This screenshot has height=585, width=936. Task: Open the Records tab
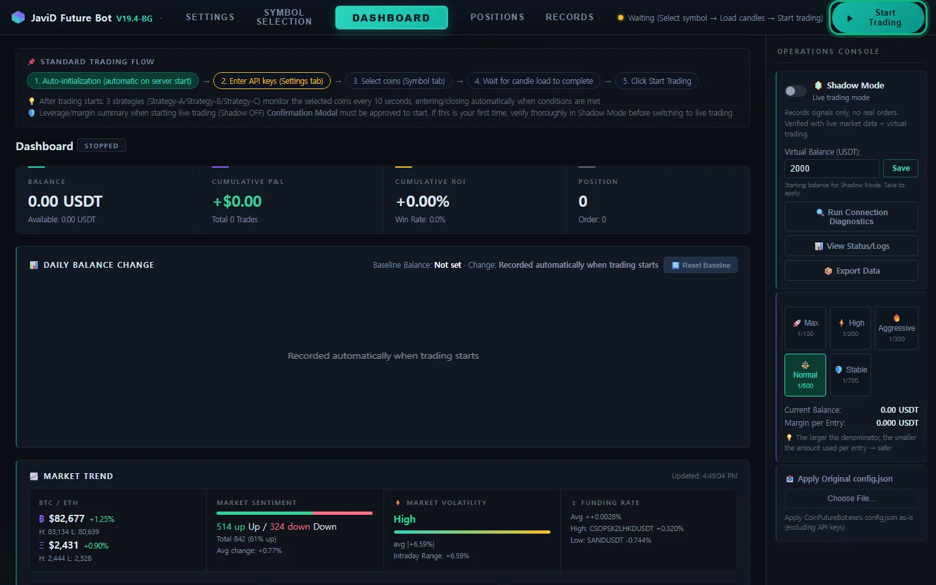click(569, 17)
